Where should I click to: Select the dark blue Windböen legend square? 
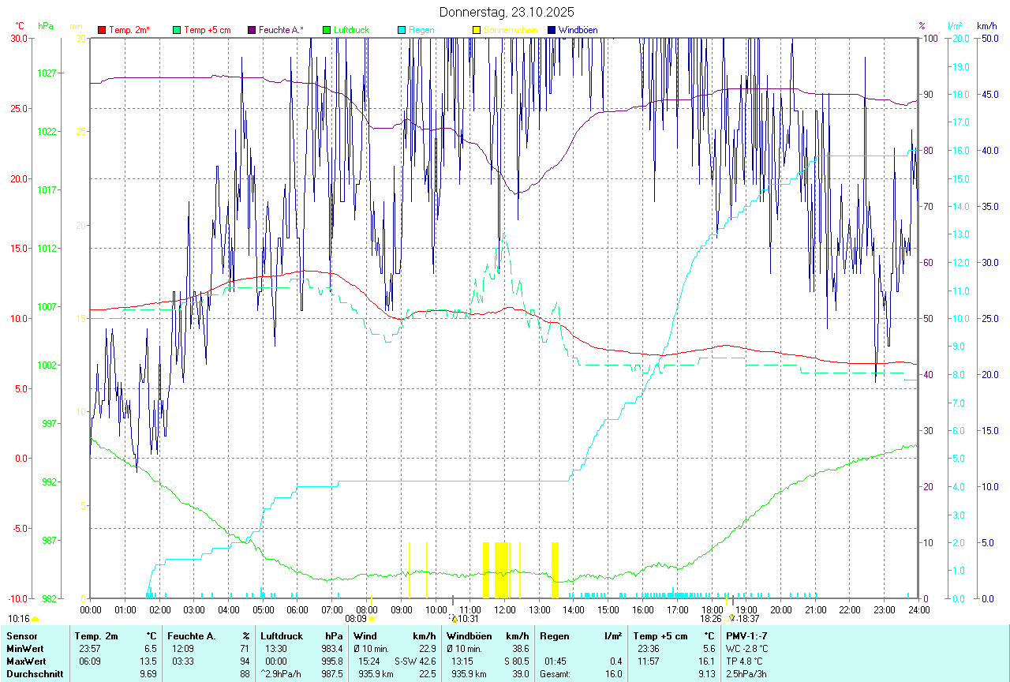tap(552, 30)
